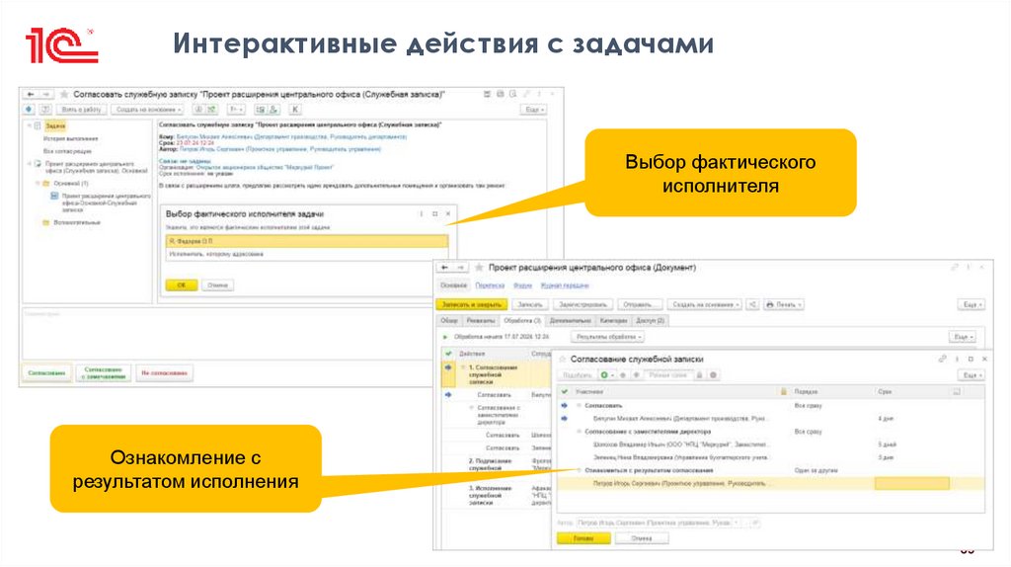This screenshot has height=567, width=1011.
Task: Open 'Основной-Служебная записка' file in tree
Action: click(106, 202)
